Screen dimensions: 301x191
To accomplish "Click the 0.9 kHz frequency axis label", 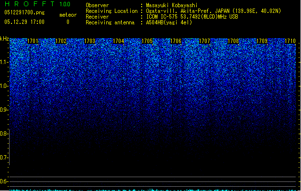I will point(4,110).
